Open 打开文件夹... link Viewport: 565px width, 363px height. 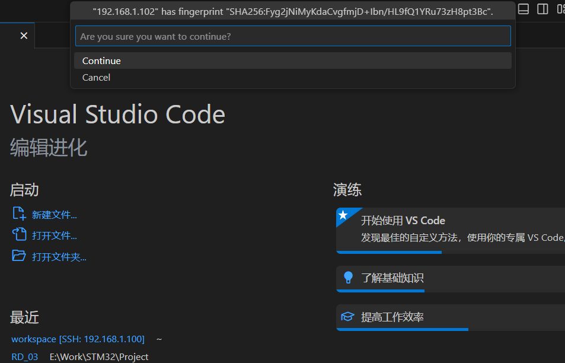(59, 257)
